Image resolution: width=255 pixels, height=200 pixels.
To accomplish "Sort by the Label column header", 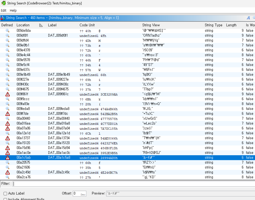I will point(52,25).
